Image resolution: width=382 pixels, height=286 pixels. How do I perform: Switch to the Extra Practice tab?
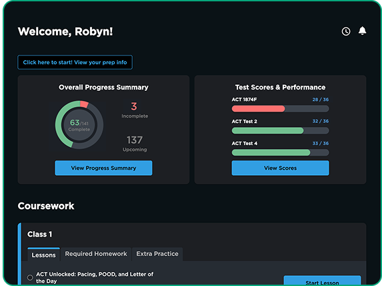157,254
